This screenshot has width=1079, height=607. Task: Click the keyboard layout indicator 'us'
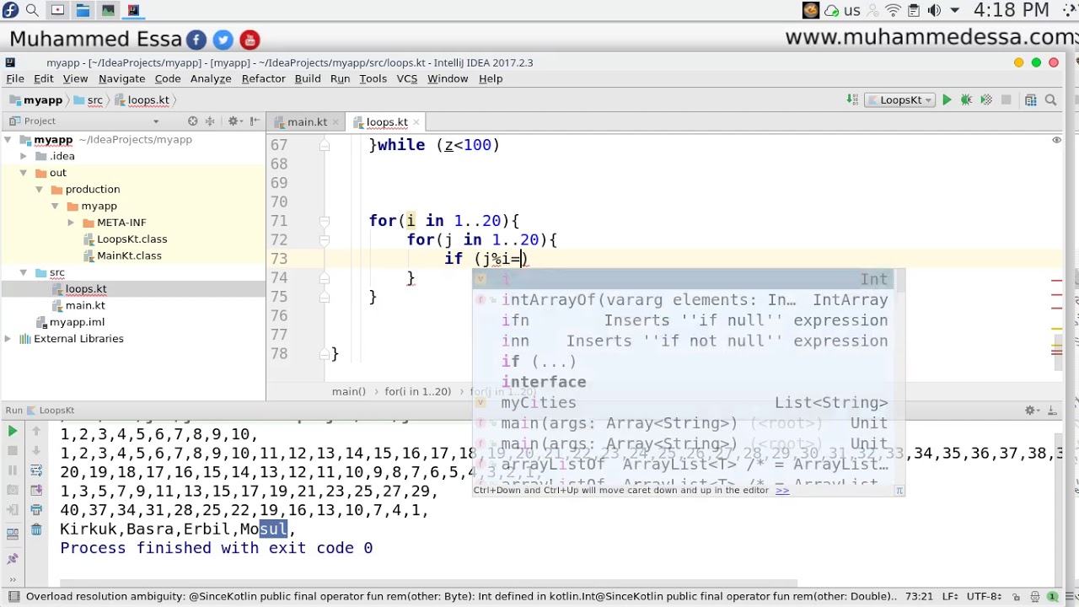pos(852,11)
